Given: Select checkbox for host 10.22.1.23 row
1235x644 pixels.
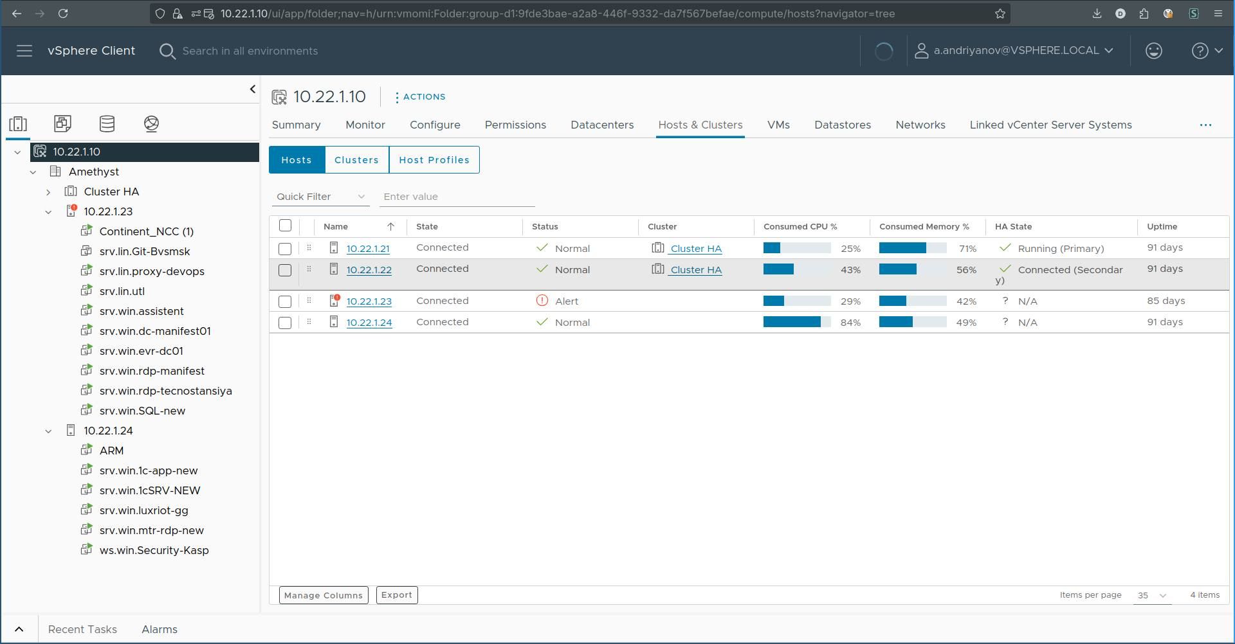Looking at the screenshot, I should [x=285, y=301].
